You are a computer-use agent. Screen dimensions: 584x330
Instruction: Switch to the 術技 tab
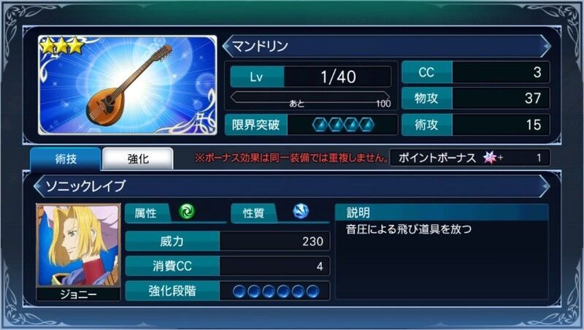coord(66,159)
